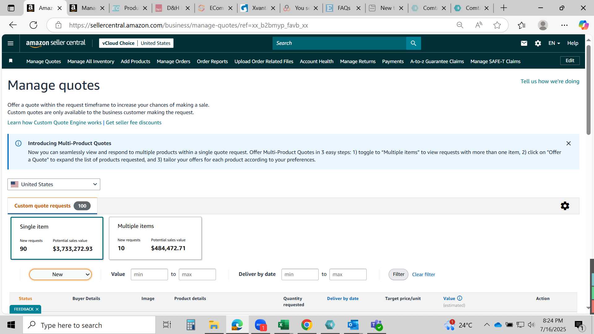Go to Payments
The width and height of the screenshot is (594, 334).
point(393,61)
